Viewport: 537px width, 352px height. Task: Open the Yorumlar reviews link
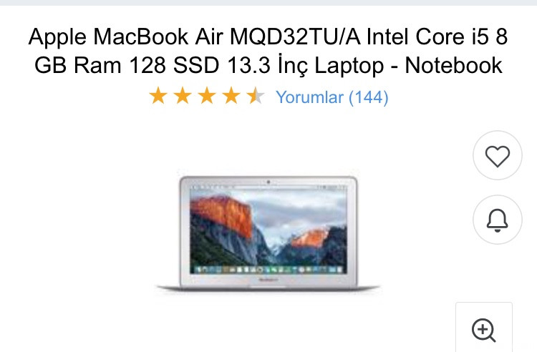(309, 97)
